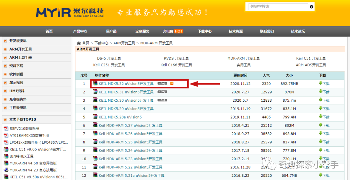Click the 关键字搜索 search input field
The width and height of the screenshot is (350, 180).
click(278, 7)
